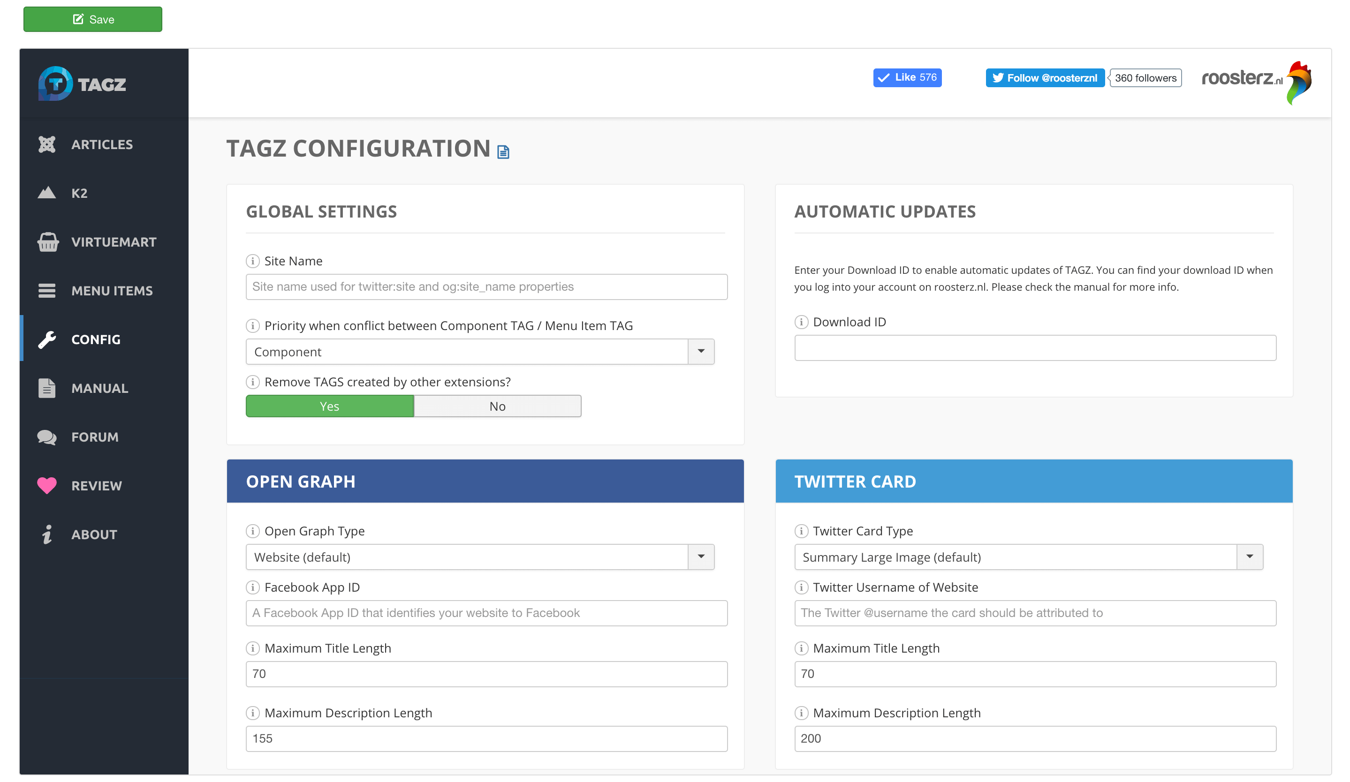
Task: Open the Open Graph Type dropdown
Action: 701,556
